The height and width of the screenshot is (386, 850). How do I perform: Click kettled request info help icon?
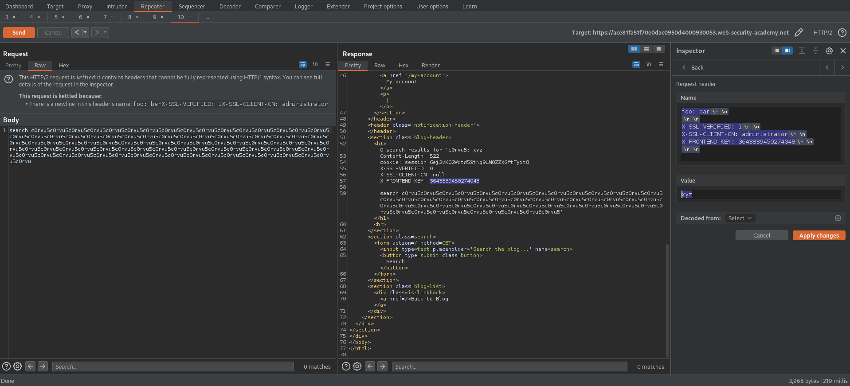click(8, 79)
